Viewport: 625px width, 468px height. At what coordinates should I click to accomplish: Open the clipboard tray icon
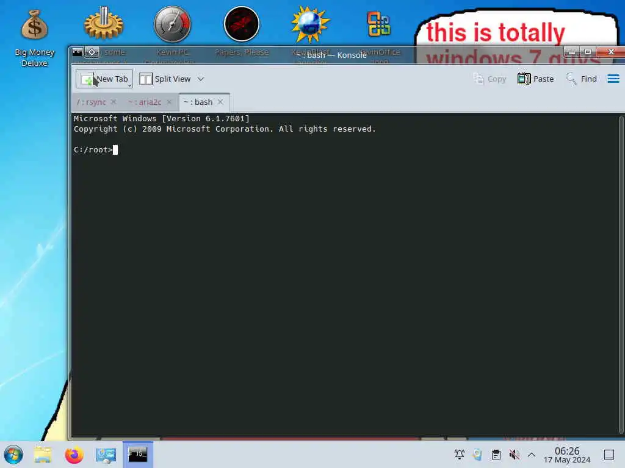pyautogui.click(x=496, y=455)
